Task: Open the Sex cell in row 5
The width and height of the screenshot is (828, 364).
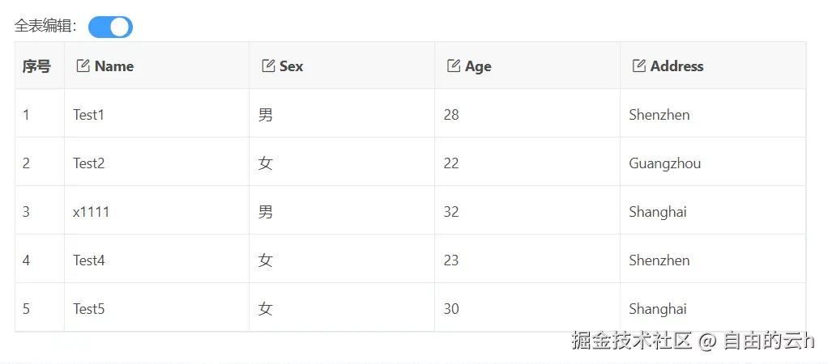Action: coord(342,307)
